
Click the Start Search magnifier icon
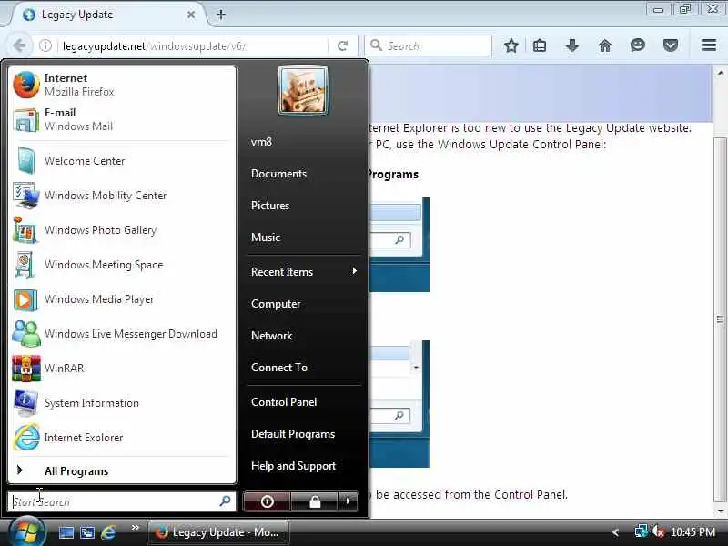225,501
